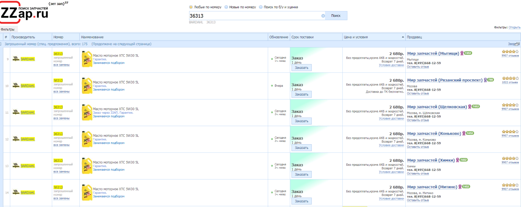Image resolution: width=521 pixels, height=207 pixels.
Task: Click Bardahl brand logo in row 10
Action: click(x=16, y=86)
